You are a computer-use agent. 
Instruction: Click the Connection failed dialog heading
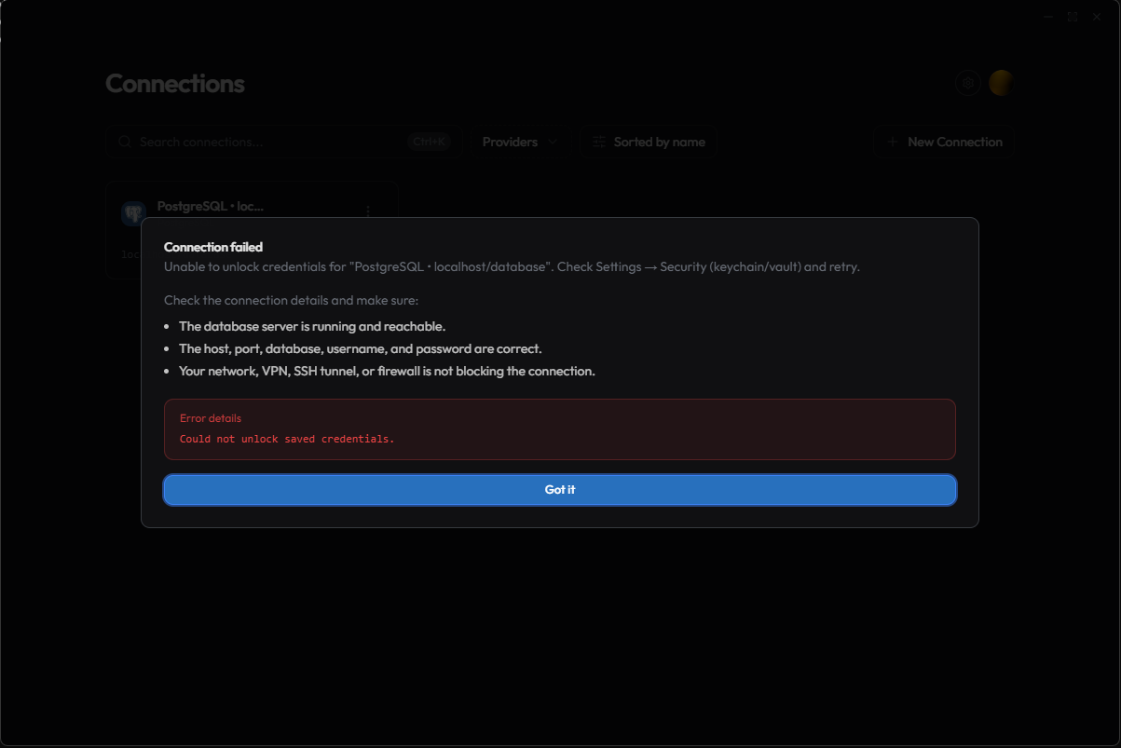[213, 247]
